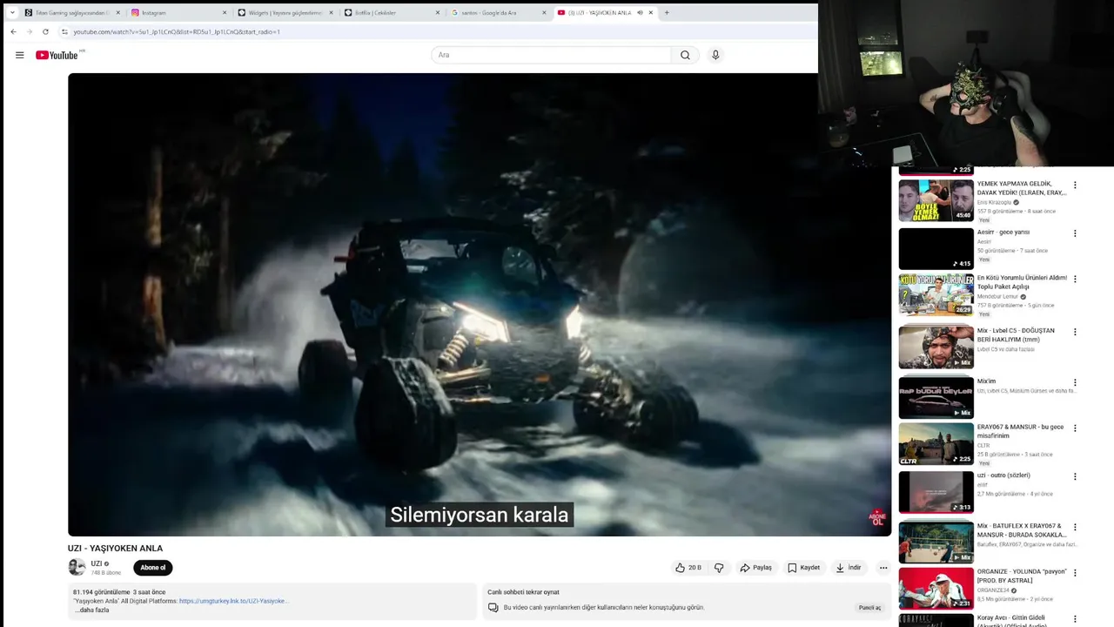The width and height of the screenshot is (1114, 627).
Task: Open ORGANIZE - YOLUNDA pavyon thumbnail
Action: [936, 588]
